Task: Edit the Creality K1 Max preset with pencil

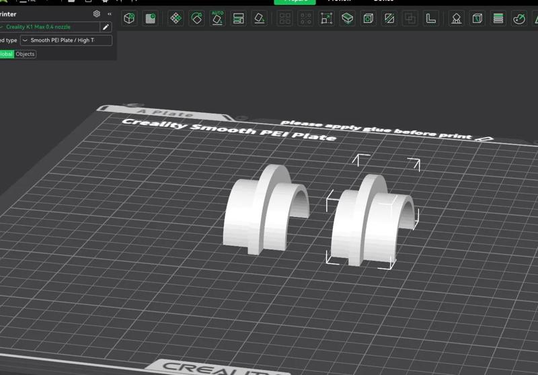Action: [x=106, y=27]
